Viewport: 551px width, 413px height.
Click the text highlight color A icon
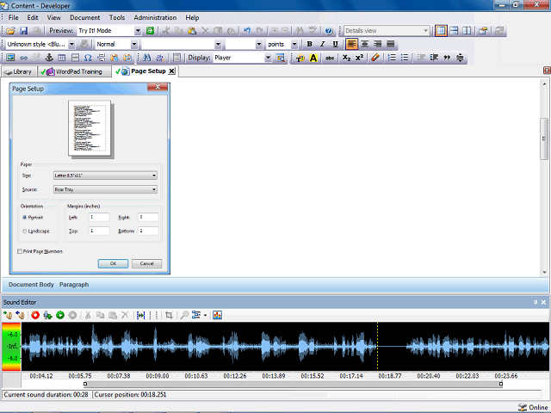pyautogui.click(x=313, y=58)
